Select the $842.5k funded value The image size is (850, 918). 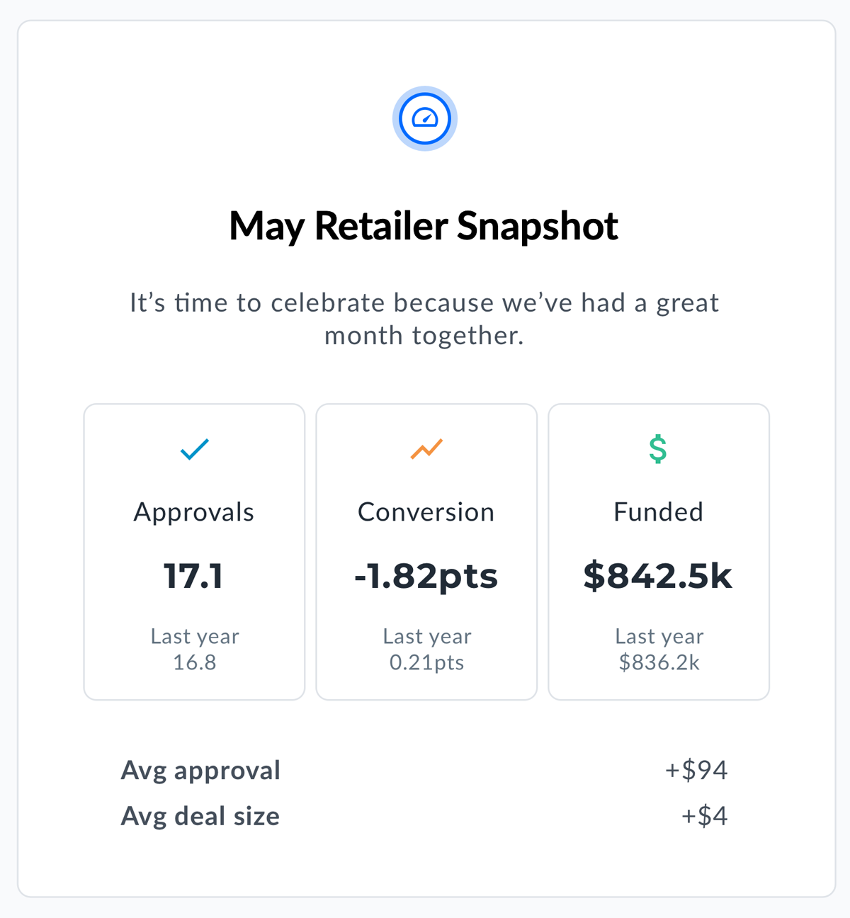click(658, 576)
